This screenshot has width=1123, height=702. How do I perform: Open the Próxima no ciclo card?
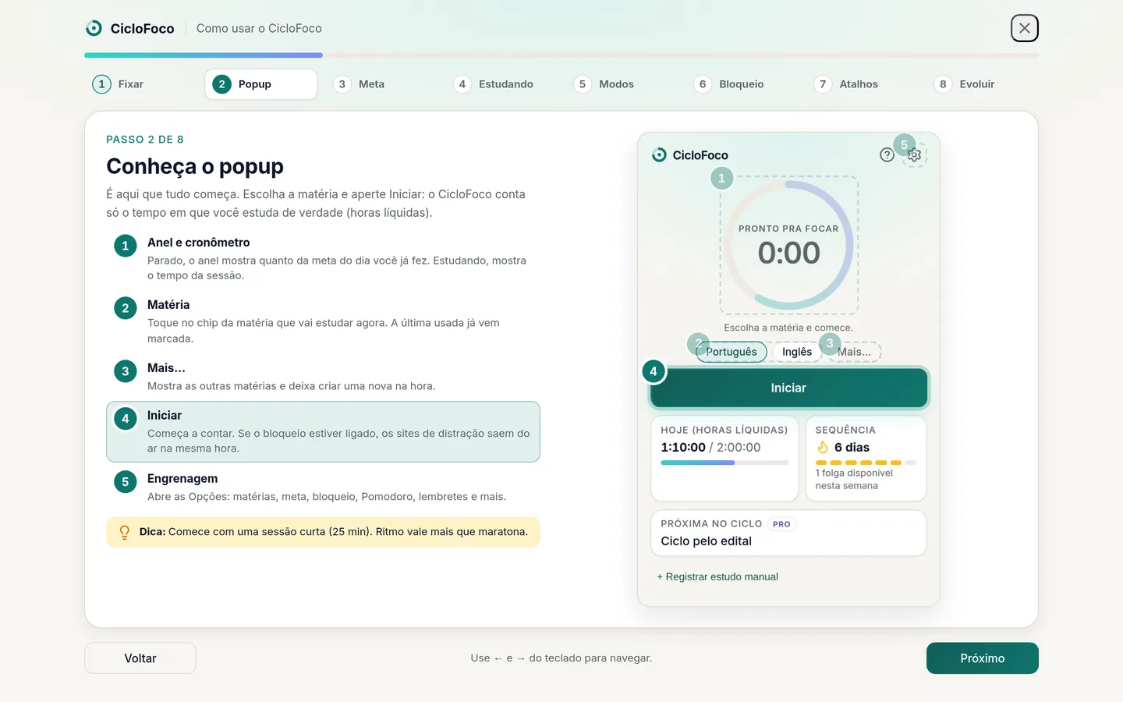[x=788, y=533]
